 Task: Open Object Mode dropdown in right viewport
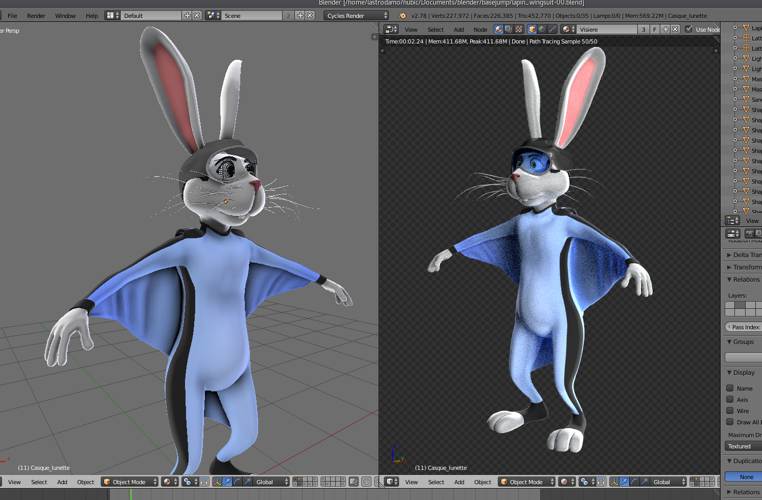tap(527, 482)
